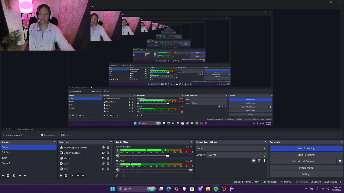Open Desktop Audio three-dot options
344x193 pixels.
(117, 151)
